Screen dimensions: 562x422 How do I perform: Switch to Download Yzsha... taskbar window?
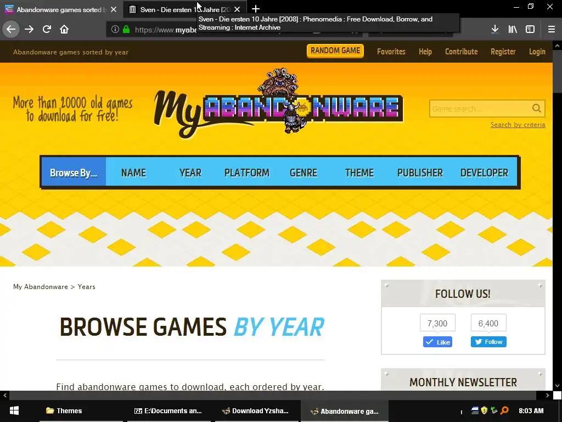(256, 411)
